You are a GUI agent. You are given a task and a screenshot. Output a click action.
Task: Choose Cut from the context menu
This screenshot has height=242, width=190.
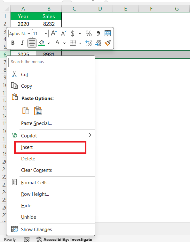point(51,75)
